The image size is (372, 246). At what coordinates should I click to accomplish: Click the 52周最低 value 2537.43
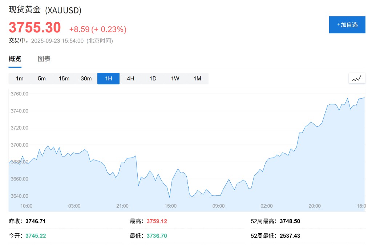pos(290,236)
